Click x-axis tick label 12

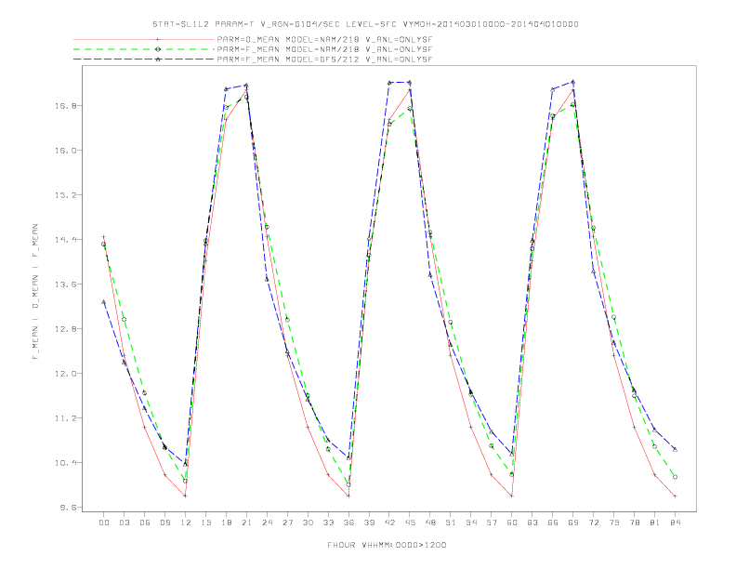[x=186, y=523]
